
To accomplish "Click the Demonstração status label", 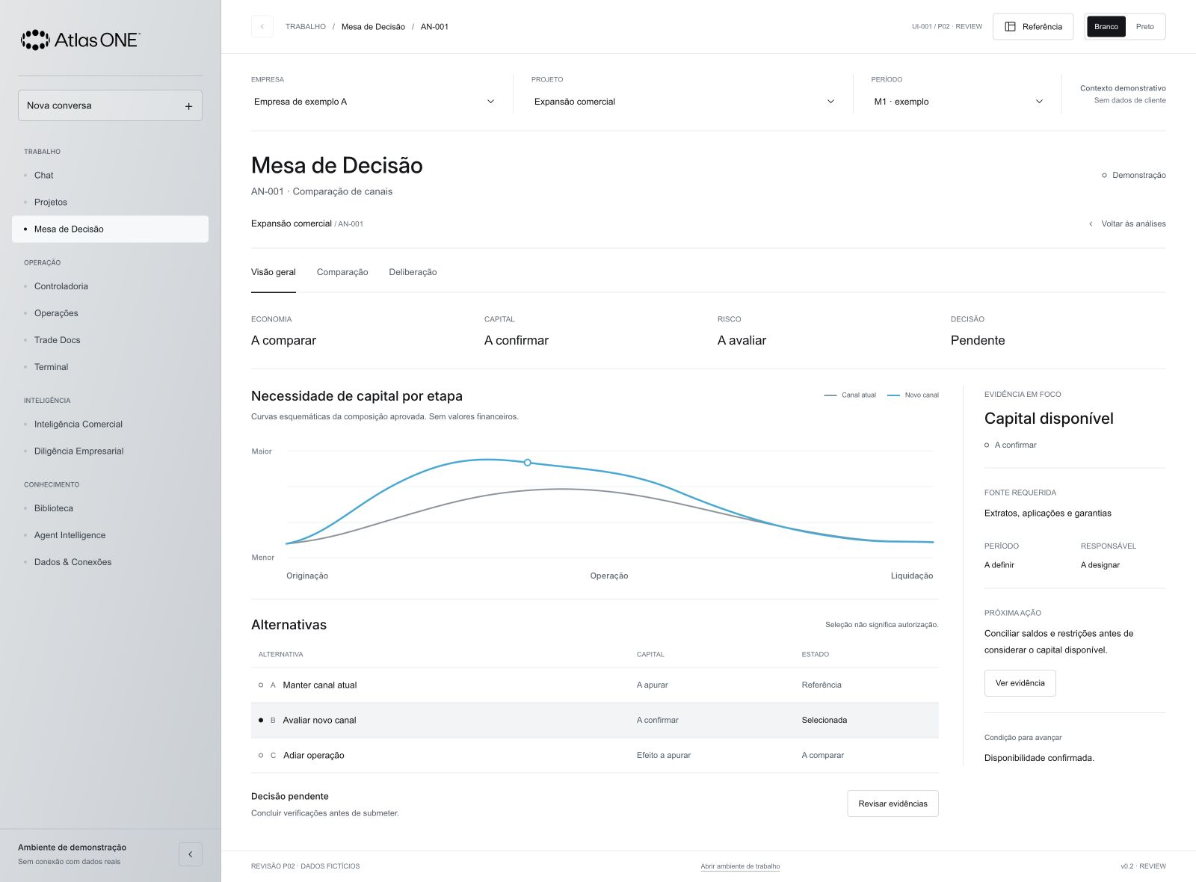I will click(x=1134, y=175).
